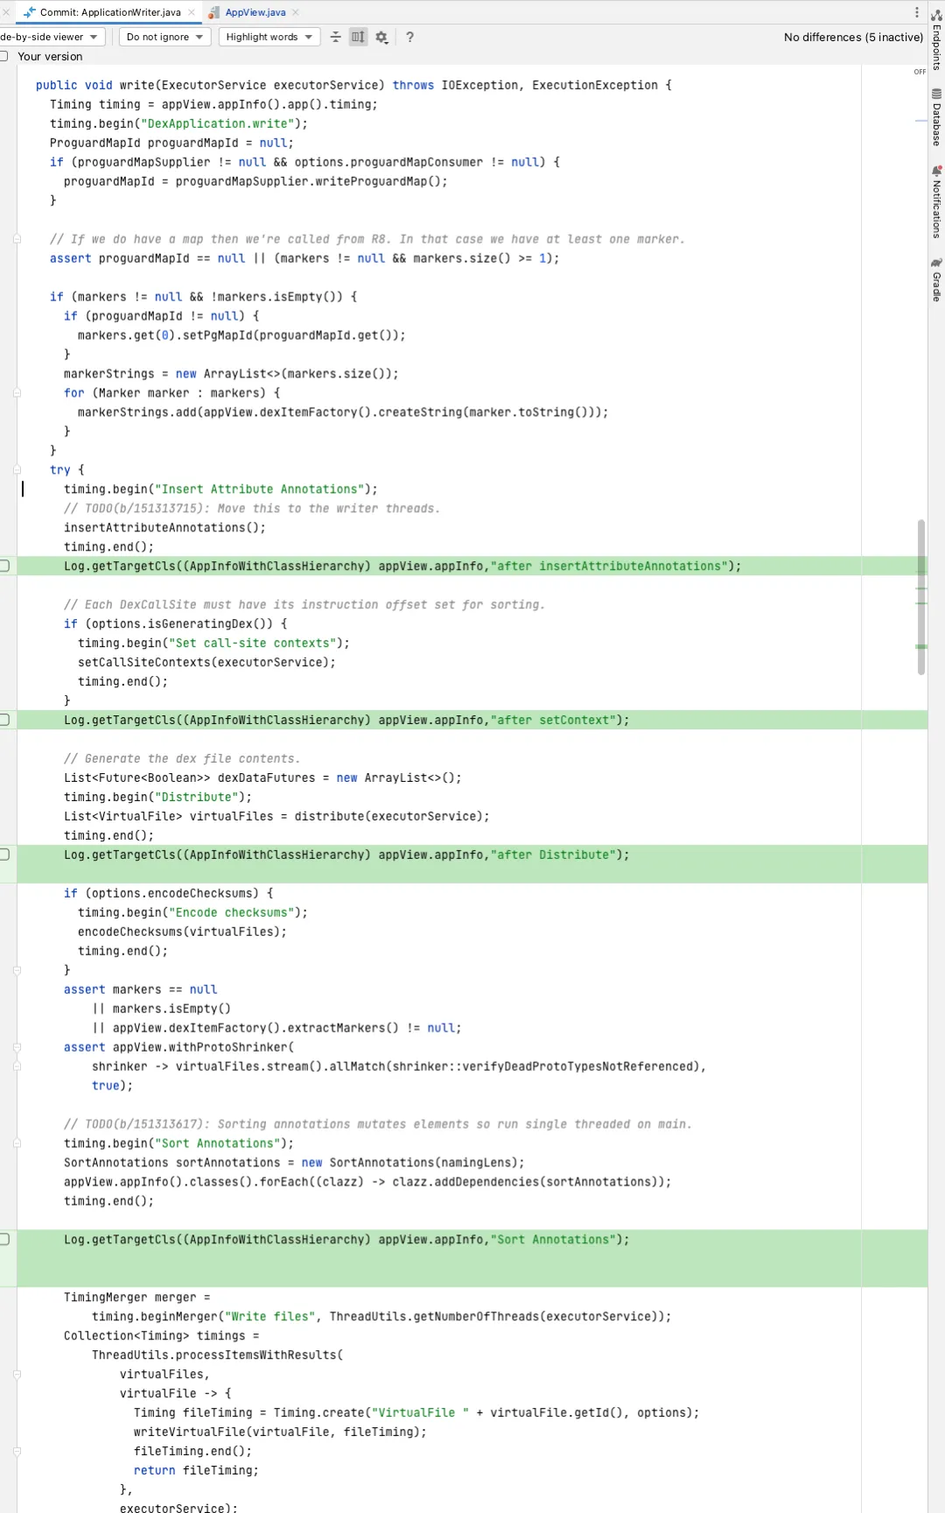Open the help question mark icon
The width and height of the screenshot is (945, 1513).
tap(409, 37)
